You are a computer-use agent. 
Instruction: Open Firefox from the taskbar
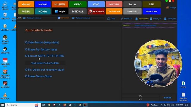click(x=64, y=105)
